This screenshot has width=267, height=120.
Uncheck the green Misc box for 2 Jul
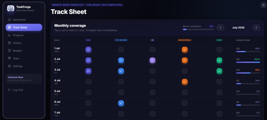pos(219,60)
